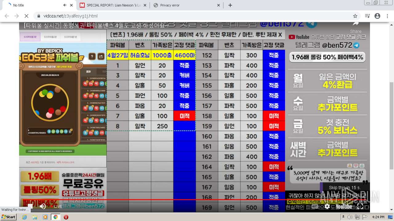The width and height of the screenshot is (394, 221).
Task: Bookmark this page with the star icon
Action: 355,16
